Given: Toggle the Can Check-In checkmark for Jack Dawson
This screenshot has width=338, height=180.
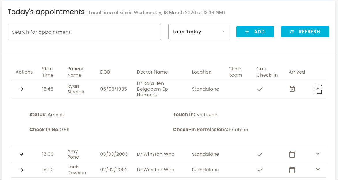Looking at the screenshot, I should tap(260, 170).
